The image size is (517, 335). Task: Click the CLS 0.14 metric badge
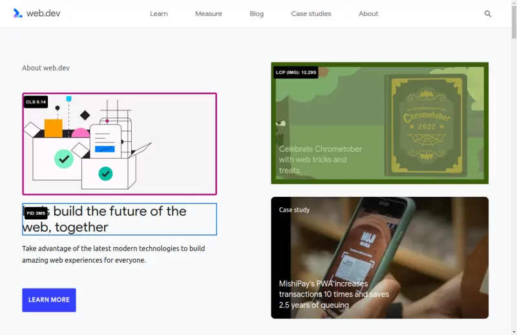click(36, 102)
